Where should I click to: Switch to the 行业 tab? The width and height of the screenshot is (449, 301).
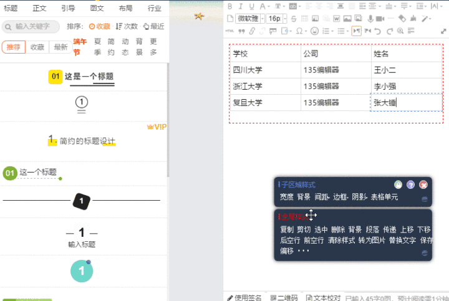(155, 8)
